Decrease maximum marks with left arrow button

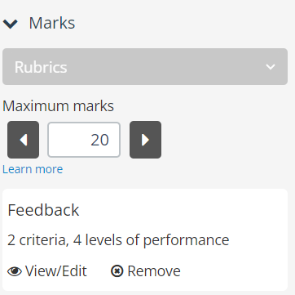pos(23,140)
